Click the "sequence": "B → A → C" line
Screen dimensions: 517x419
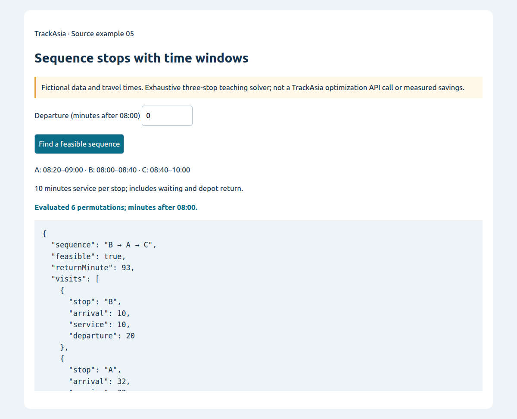[x=104, y=245]
